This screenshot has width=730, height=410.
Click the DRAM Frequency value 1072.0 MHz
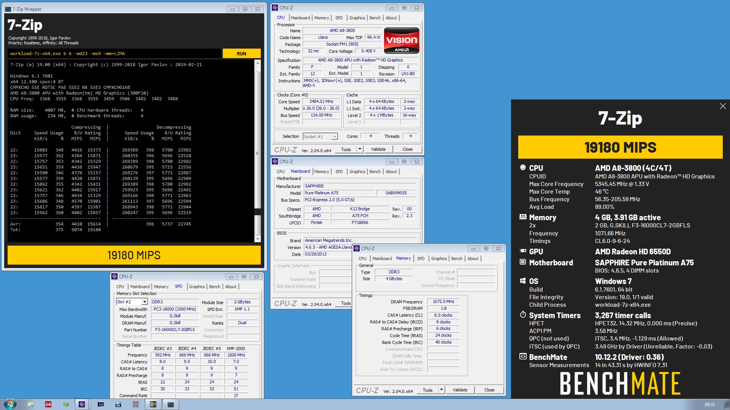point(443,301)
